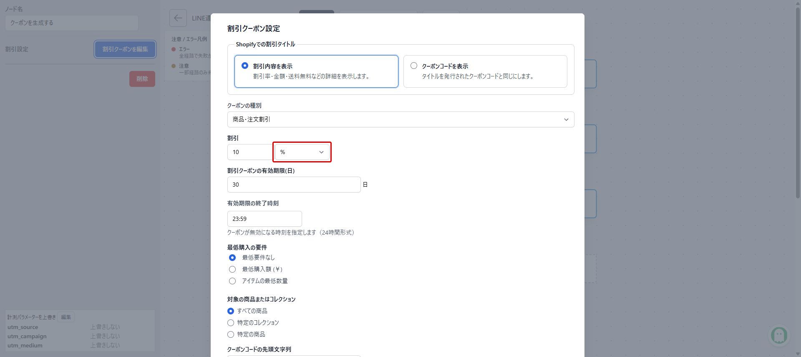Select 特定の商品 radio button
The height and width of the screenshot is (357, 801).
tap(231, 334)
